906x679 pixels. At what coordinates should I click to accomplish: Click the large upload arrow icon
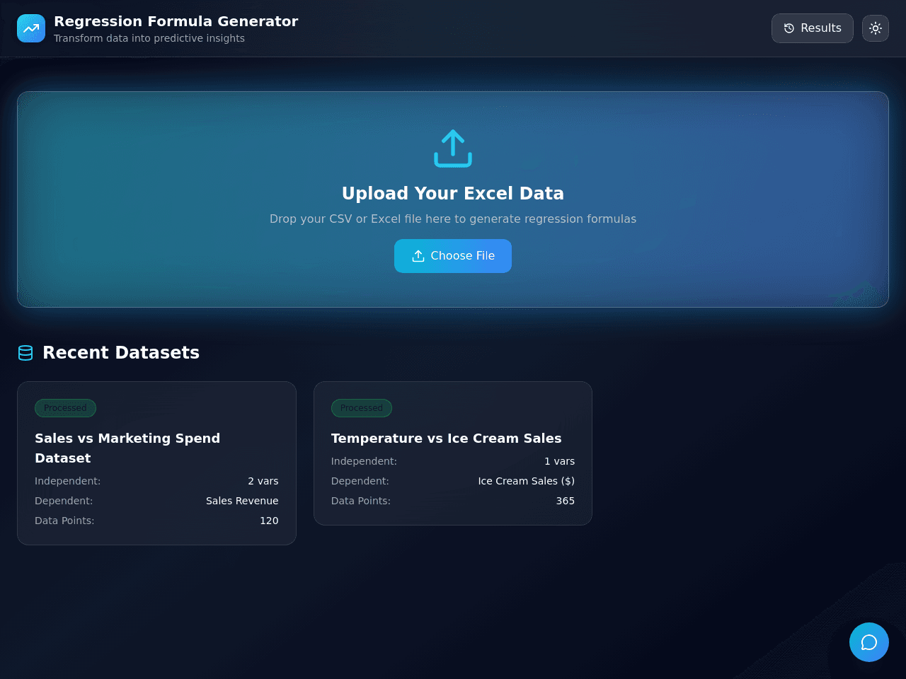click(x=453, y=149)
